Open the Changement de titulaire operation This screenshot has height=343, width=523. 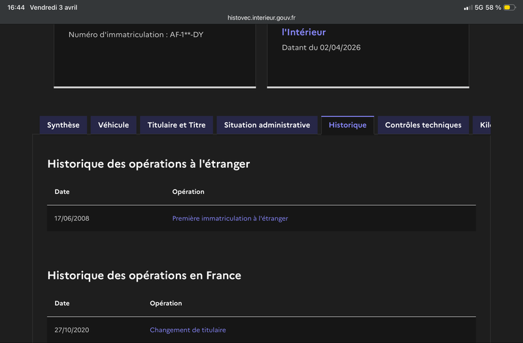[188, 330]
